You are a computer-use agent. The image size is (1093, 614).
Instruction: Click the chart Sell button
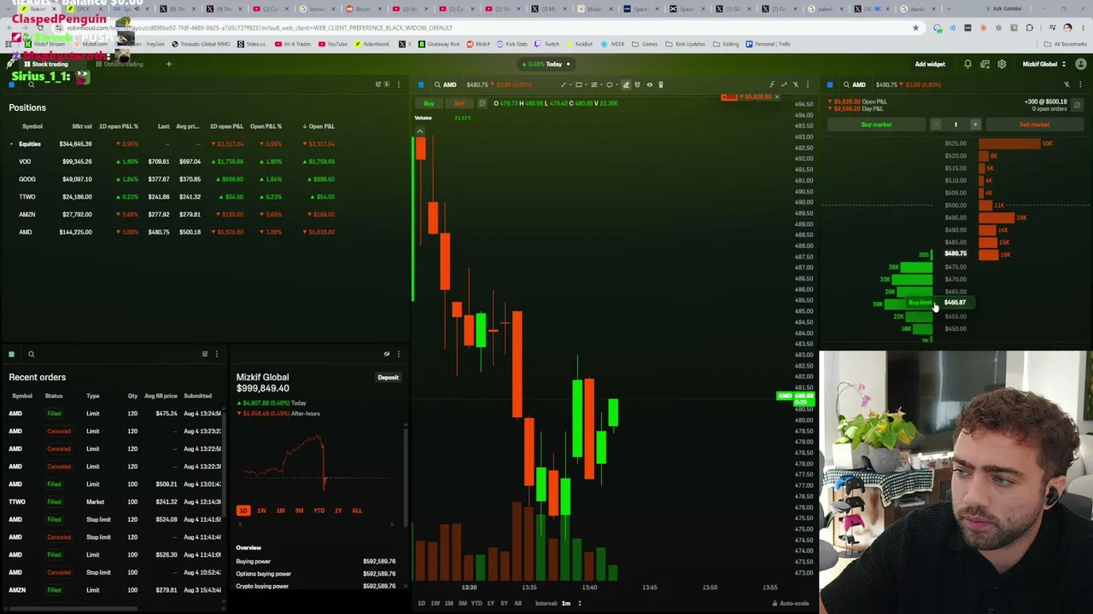[459, 103]
